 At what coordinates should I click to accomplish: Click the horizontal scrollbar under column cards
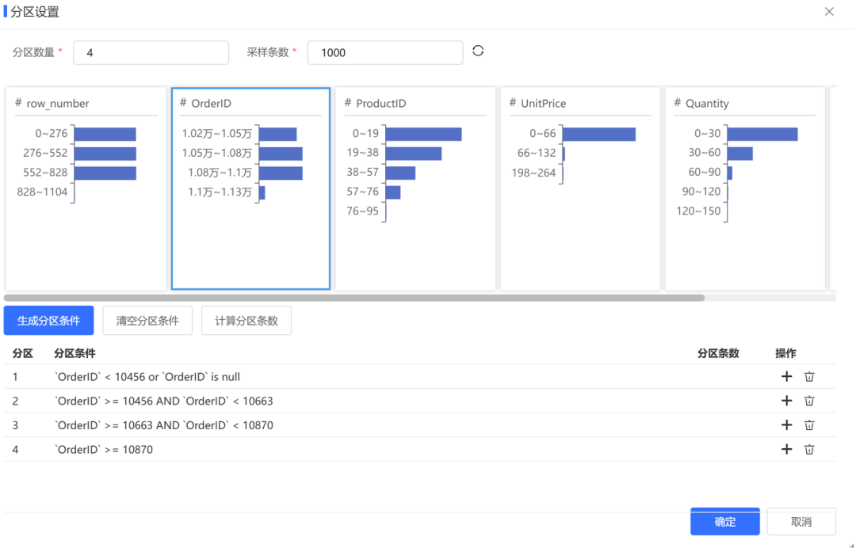[354, 298]
